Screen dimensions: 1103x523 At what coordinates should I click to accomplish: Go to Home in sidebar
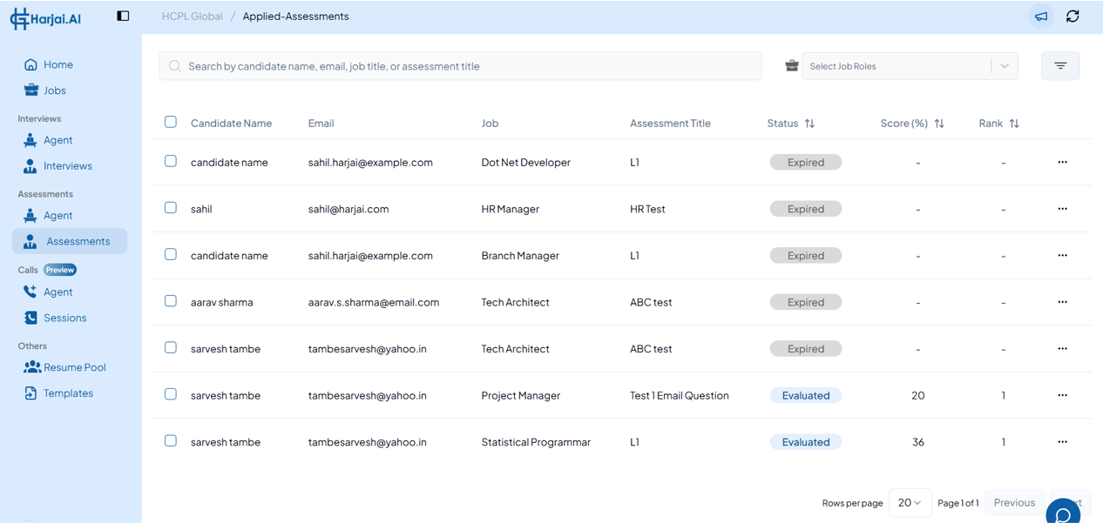click(48, 64)
